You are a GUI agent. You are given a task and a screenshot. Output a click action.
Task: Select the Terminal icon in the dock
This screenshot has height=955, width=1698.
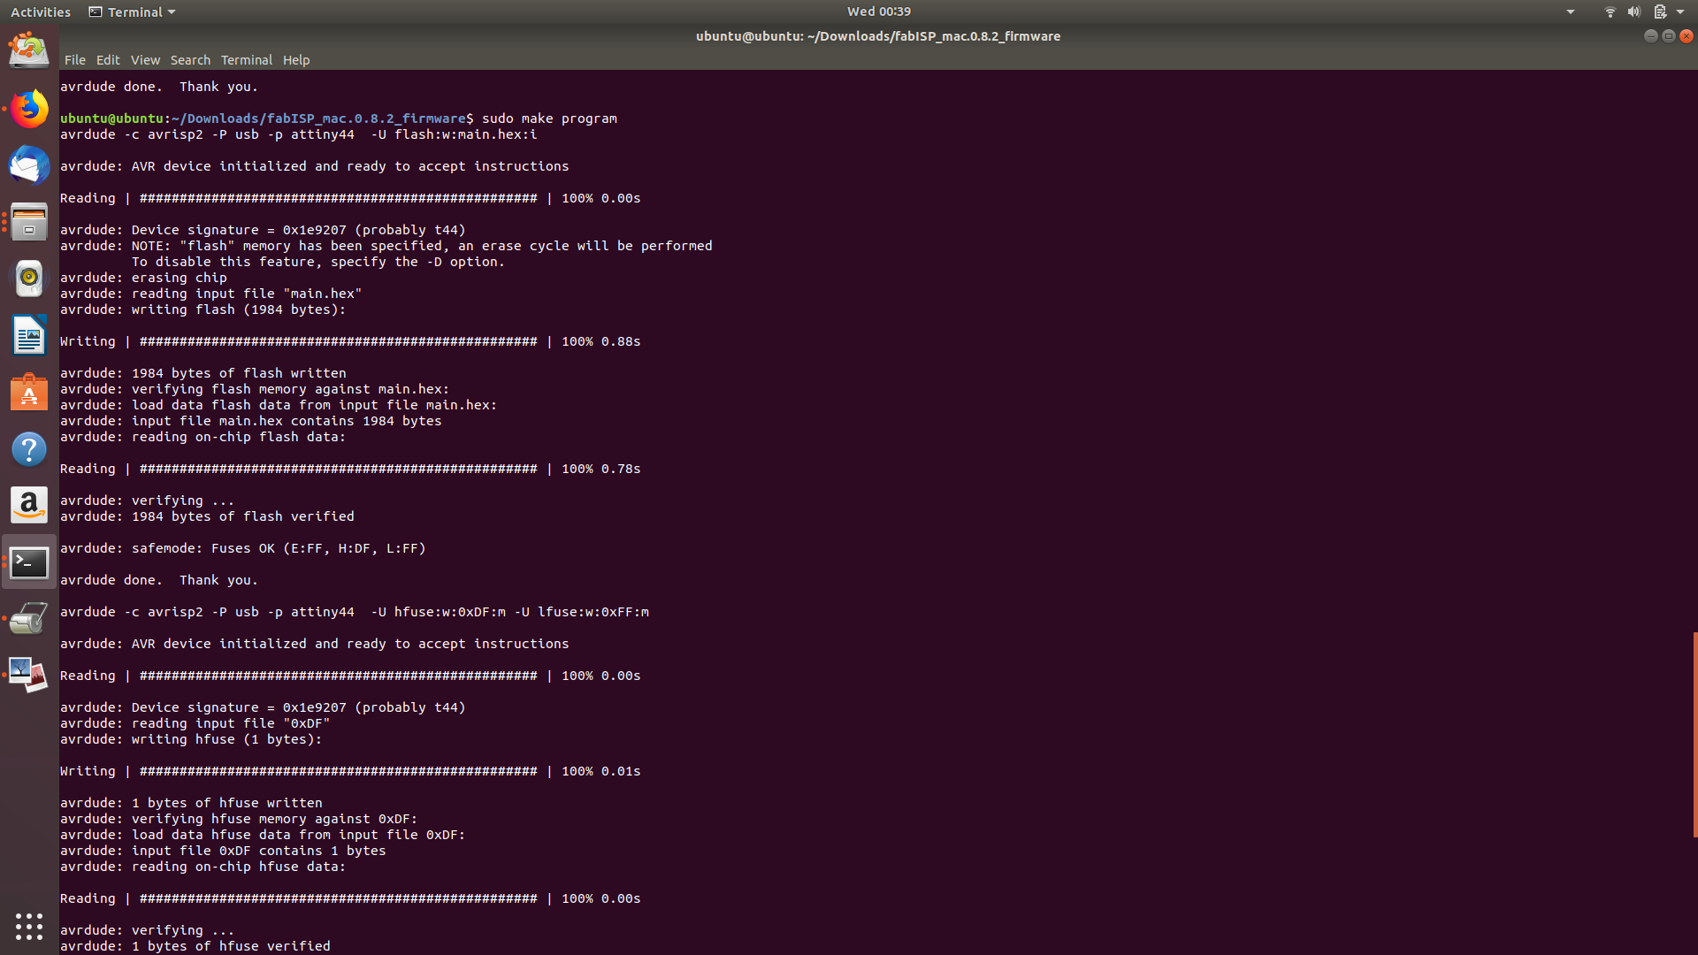pos(29,562)
